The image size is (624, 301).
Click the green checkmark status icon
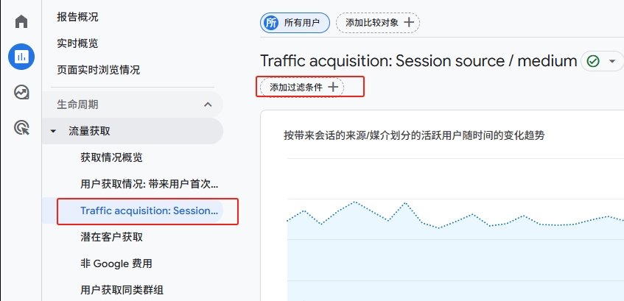[593, 62]
